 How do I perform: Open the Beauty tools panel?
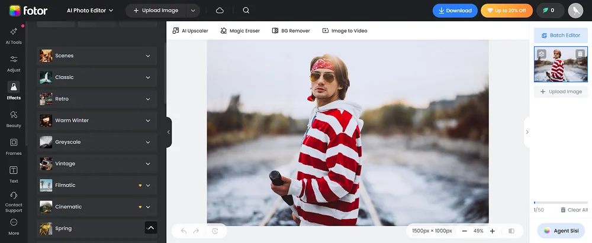pyautogui.click(x=13, y=118)
